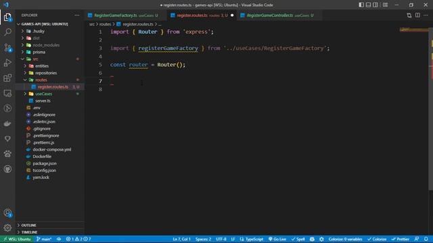Viewport: 433px width, 243px height.
Task: Click Colorize: 0 variables in status bar
Action: 345,239
